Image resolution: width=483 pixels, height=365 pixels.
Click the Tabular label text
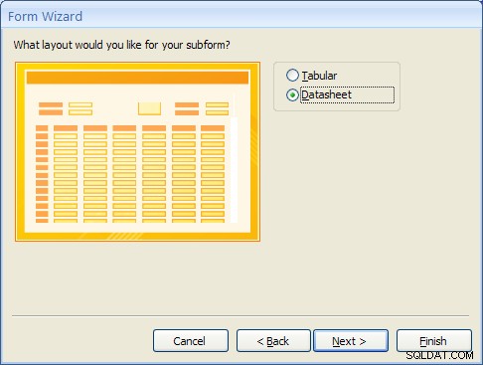pyautogui.click(x=319, y=76)
